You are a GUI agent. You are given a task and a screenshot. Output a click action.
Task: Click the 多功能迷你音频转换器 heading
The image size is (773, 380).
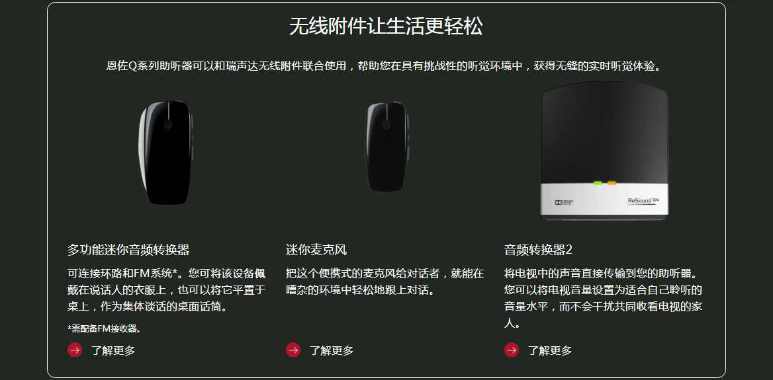128,250
